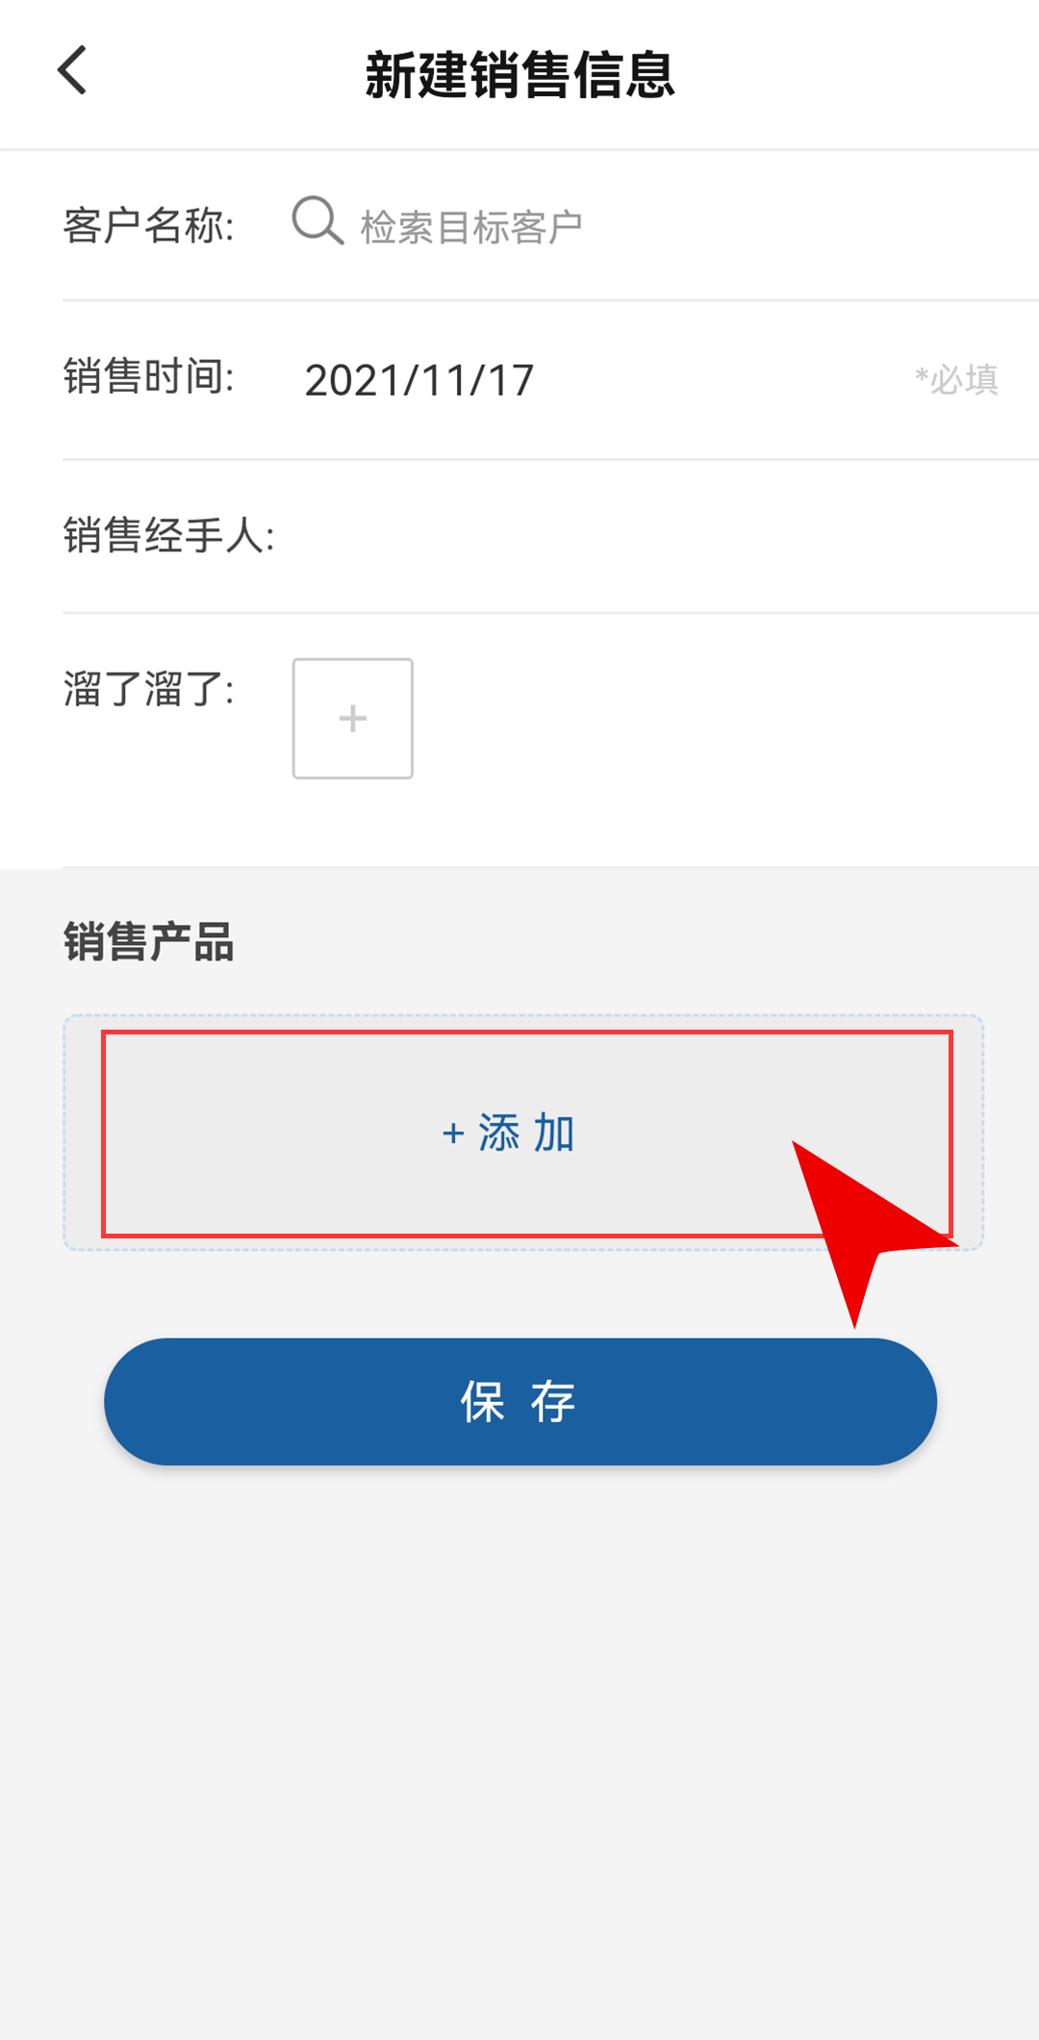Click the *必填 required hint
The height and width of the screenshot is (2040, 1039).
pos(956,380)
